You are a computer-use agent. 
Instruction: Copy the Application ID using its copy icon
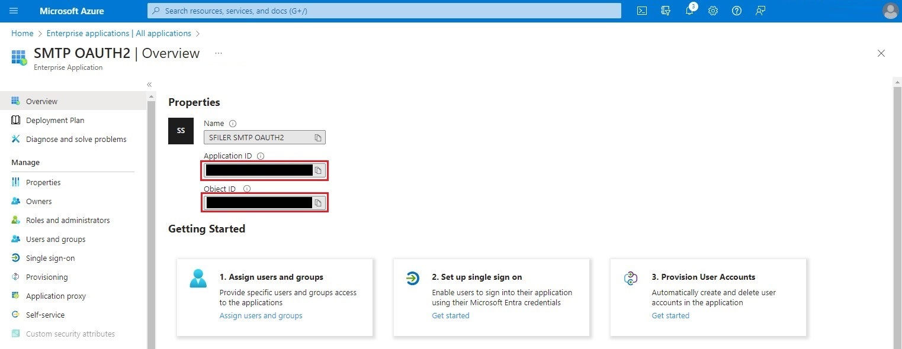[318, 170]
